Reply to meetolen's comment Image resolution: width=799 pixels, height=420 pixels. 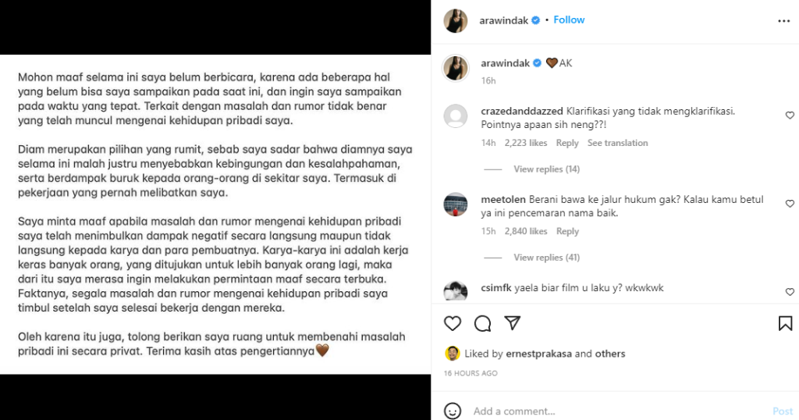[x=567, y=231]
